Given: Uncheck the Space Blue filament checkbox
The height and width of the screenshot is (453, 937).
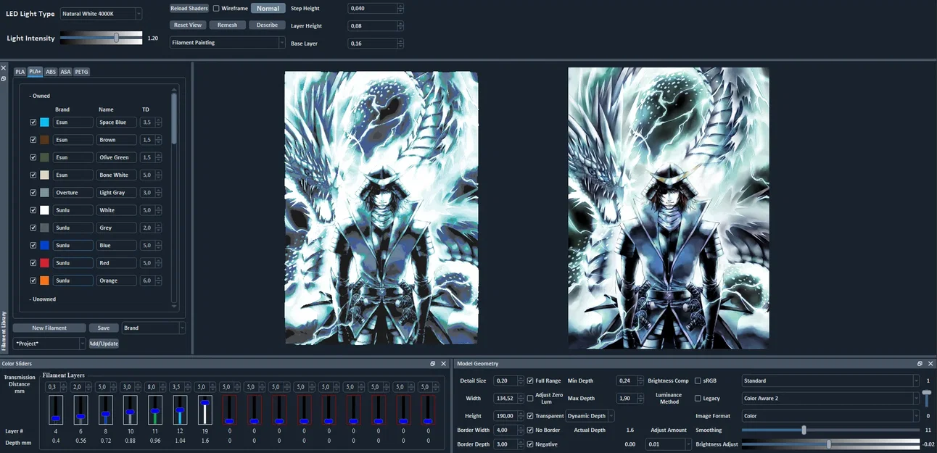Looking at the screenshot, I should pos(33,122).
